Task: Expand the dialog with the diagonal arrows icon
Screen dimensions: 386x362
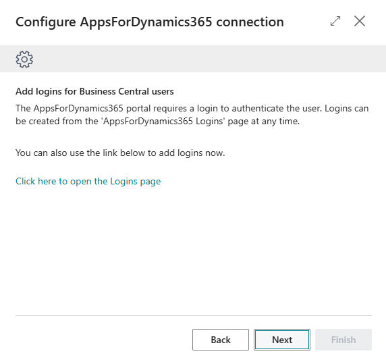Action: (335, 21)
